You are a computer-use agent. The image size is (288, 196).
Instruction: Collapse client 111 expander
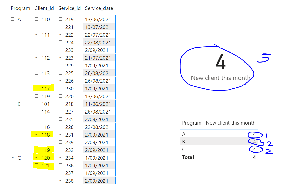point(36,35)
